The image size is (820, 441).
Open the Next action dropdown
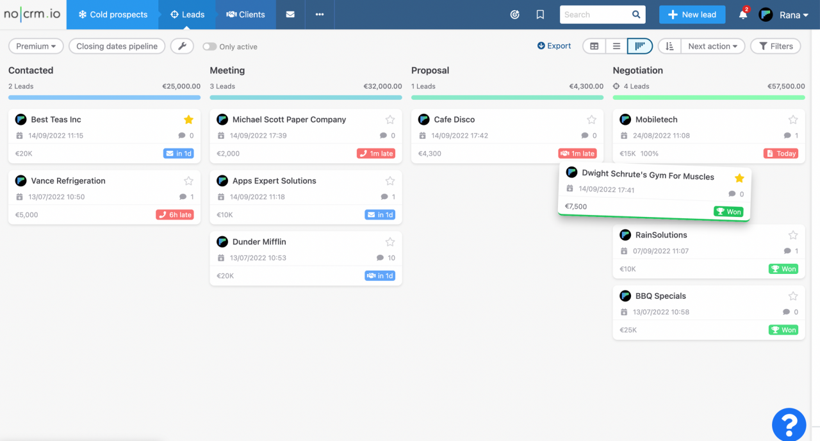click(712, 45)
